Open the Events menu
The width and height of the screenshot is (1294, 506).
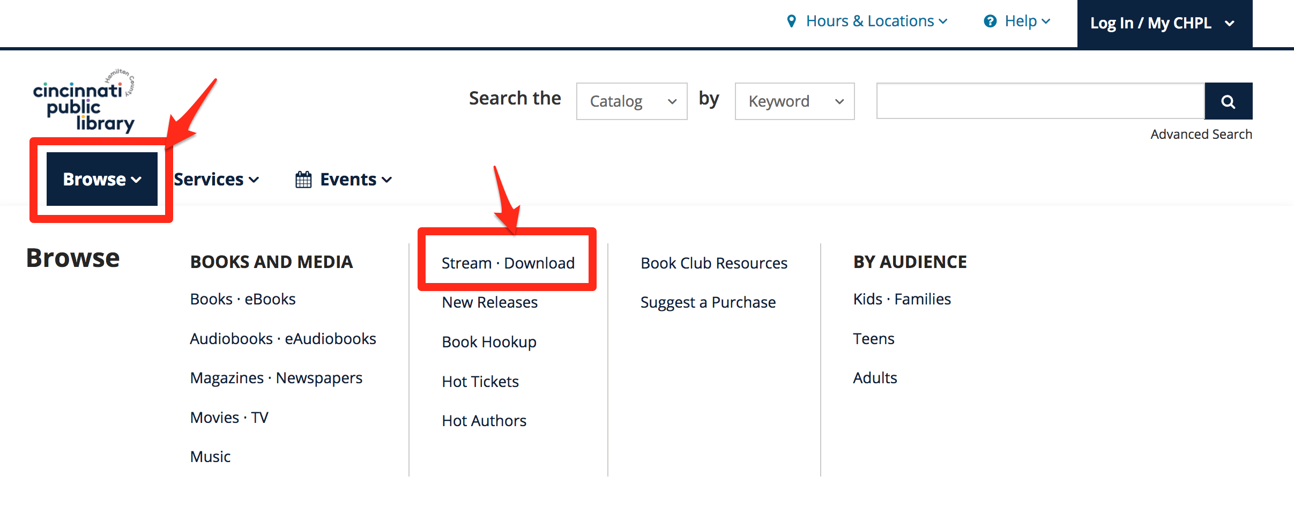pos(344,180)
